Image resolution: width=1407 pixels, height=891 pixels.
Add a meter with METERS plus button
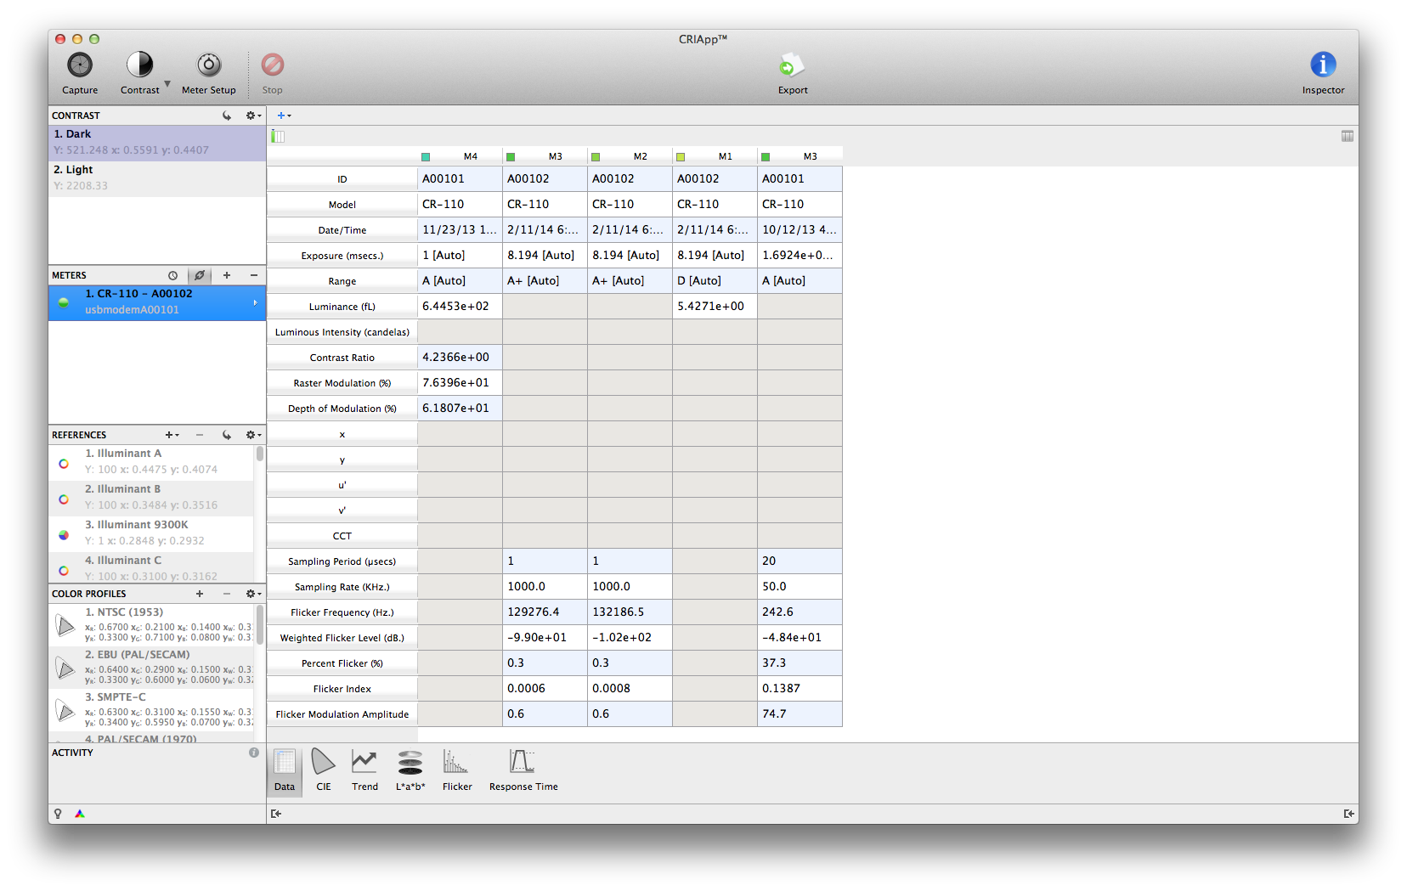227,275
